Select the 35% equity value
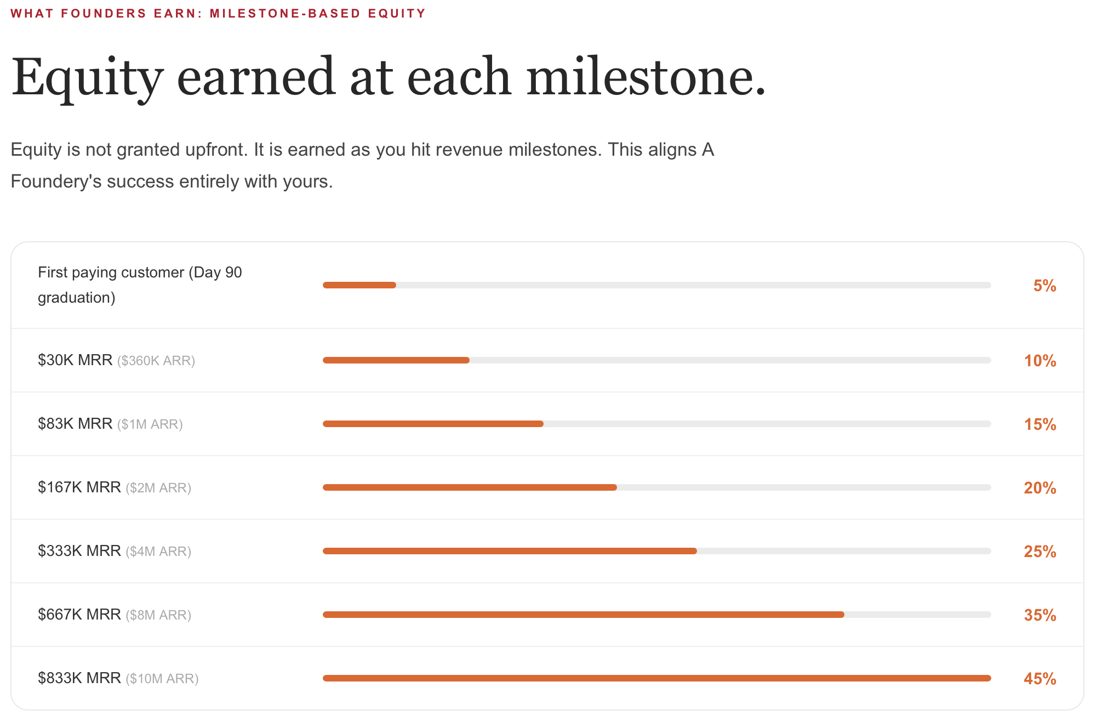The image size is (1097, 727). [1040, 615]
